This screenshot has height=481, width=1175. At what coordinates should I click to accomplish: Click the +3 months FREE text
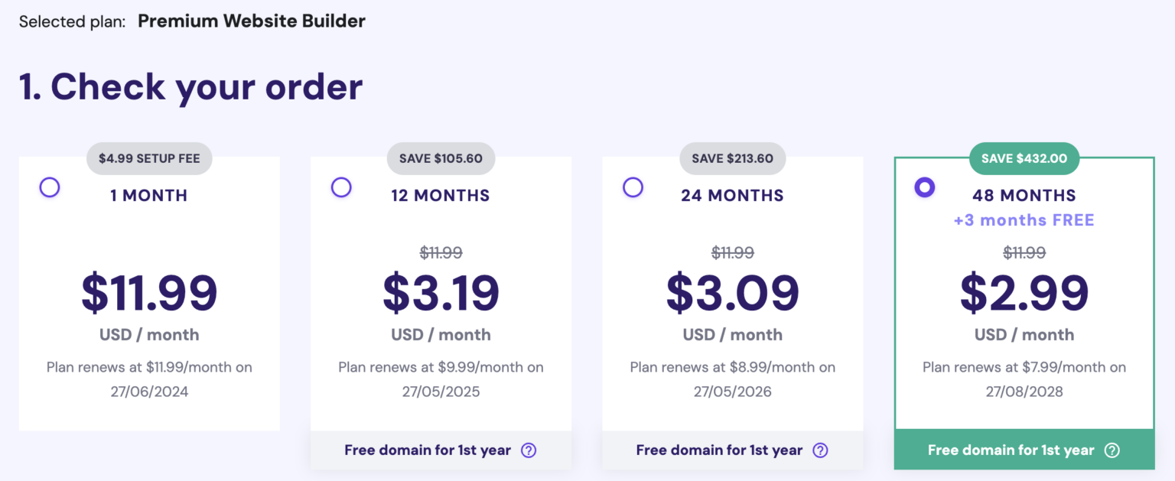pos(1024,220)
